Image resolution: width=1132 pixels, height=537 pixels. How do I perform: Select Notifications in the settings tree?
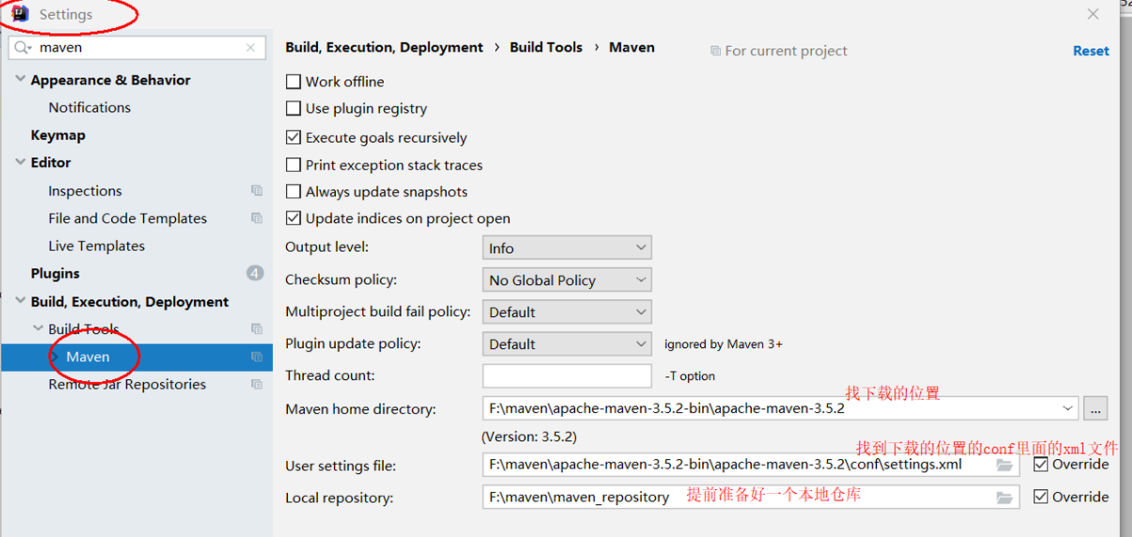[89, 107]
